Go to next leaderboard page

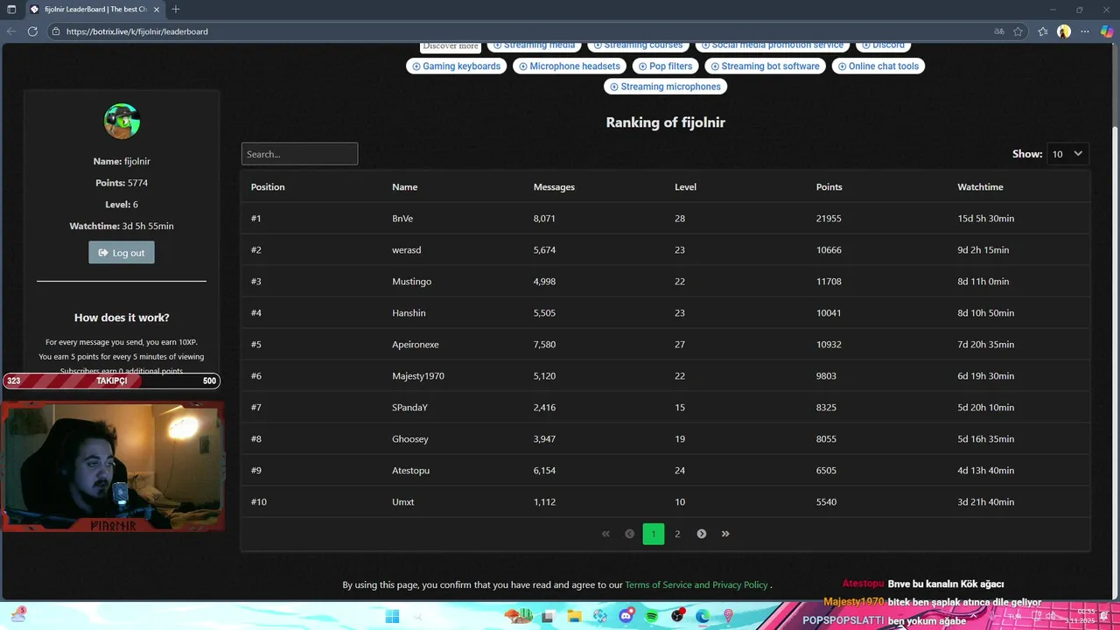(702, 534)
